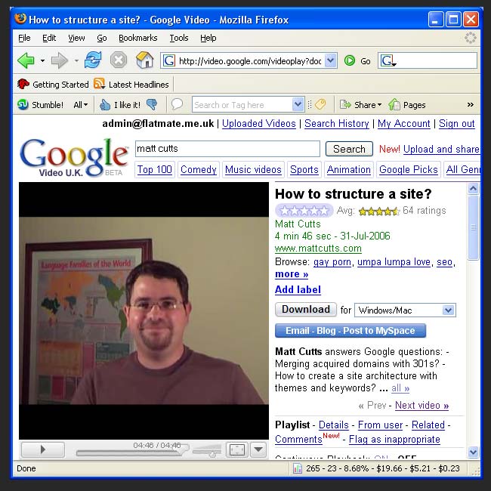This screenshot has width=491, height=491.
Task: Click the video volume slider
Action: tap(207, 452)
